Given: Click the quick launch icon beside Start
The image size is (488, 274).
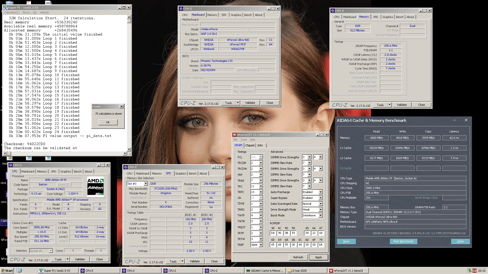Looking at the screenshot, I should click(x=20, y=271).
